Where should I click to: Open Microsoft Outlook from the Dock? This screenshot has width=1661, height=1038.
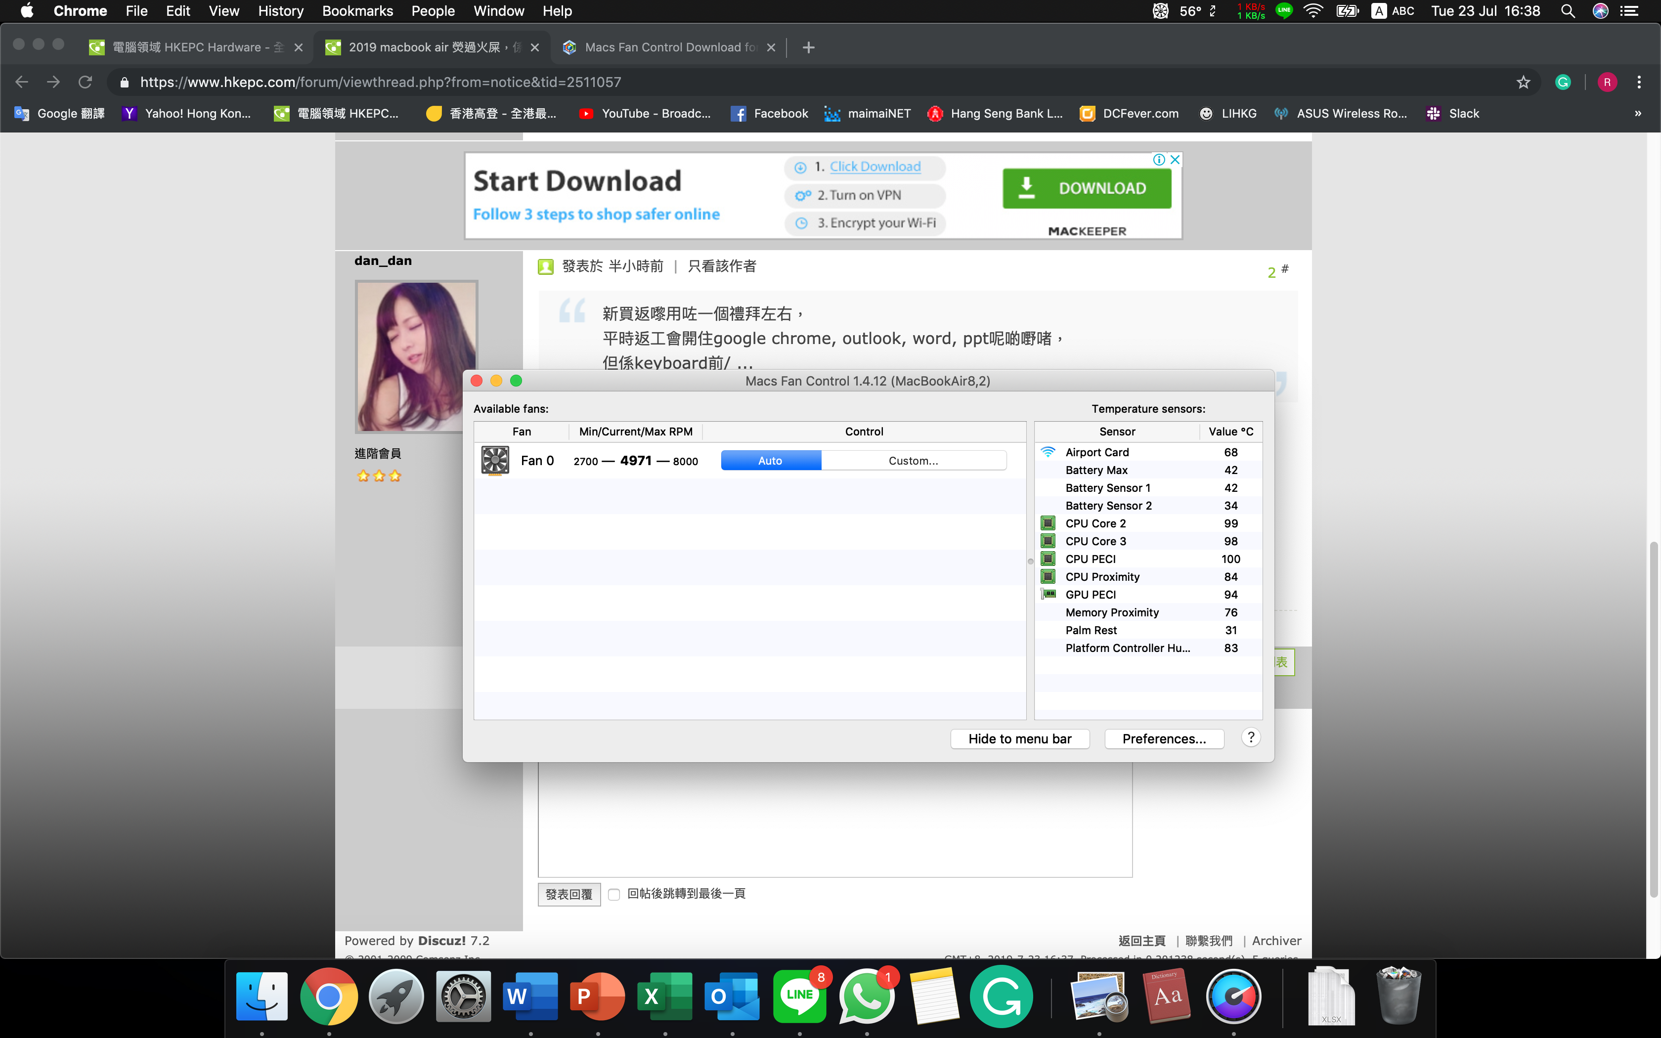tap(732, 996)
